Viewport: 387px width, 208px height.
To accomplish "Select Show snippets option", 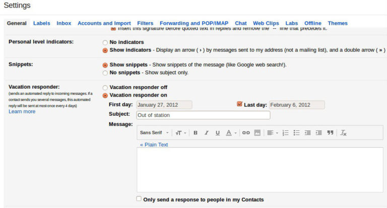I will 105,65.
